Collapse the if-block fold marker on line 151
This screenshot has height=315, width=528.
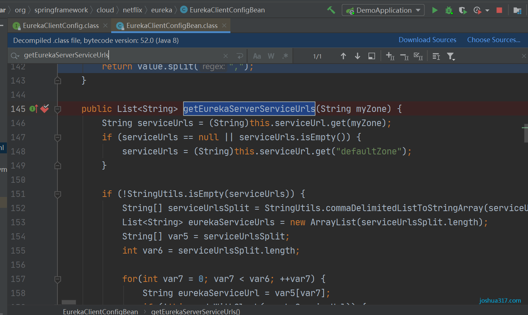[x=57, y=194]
